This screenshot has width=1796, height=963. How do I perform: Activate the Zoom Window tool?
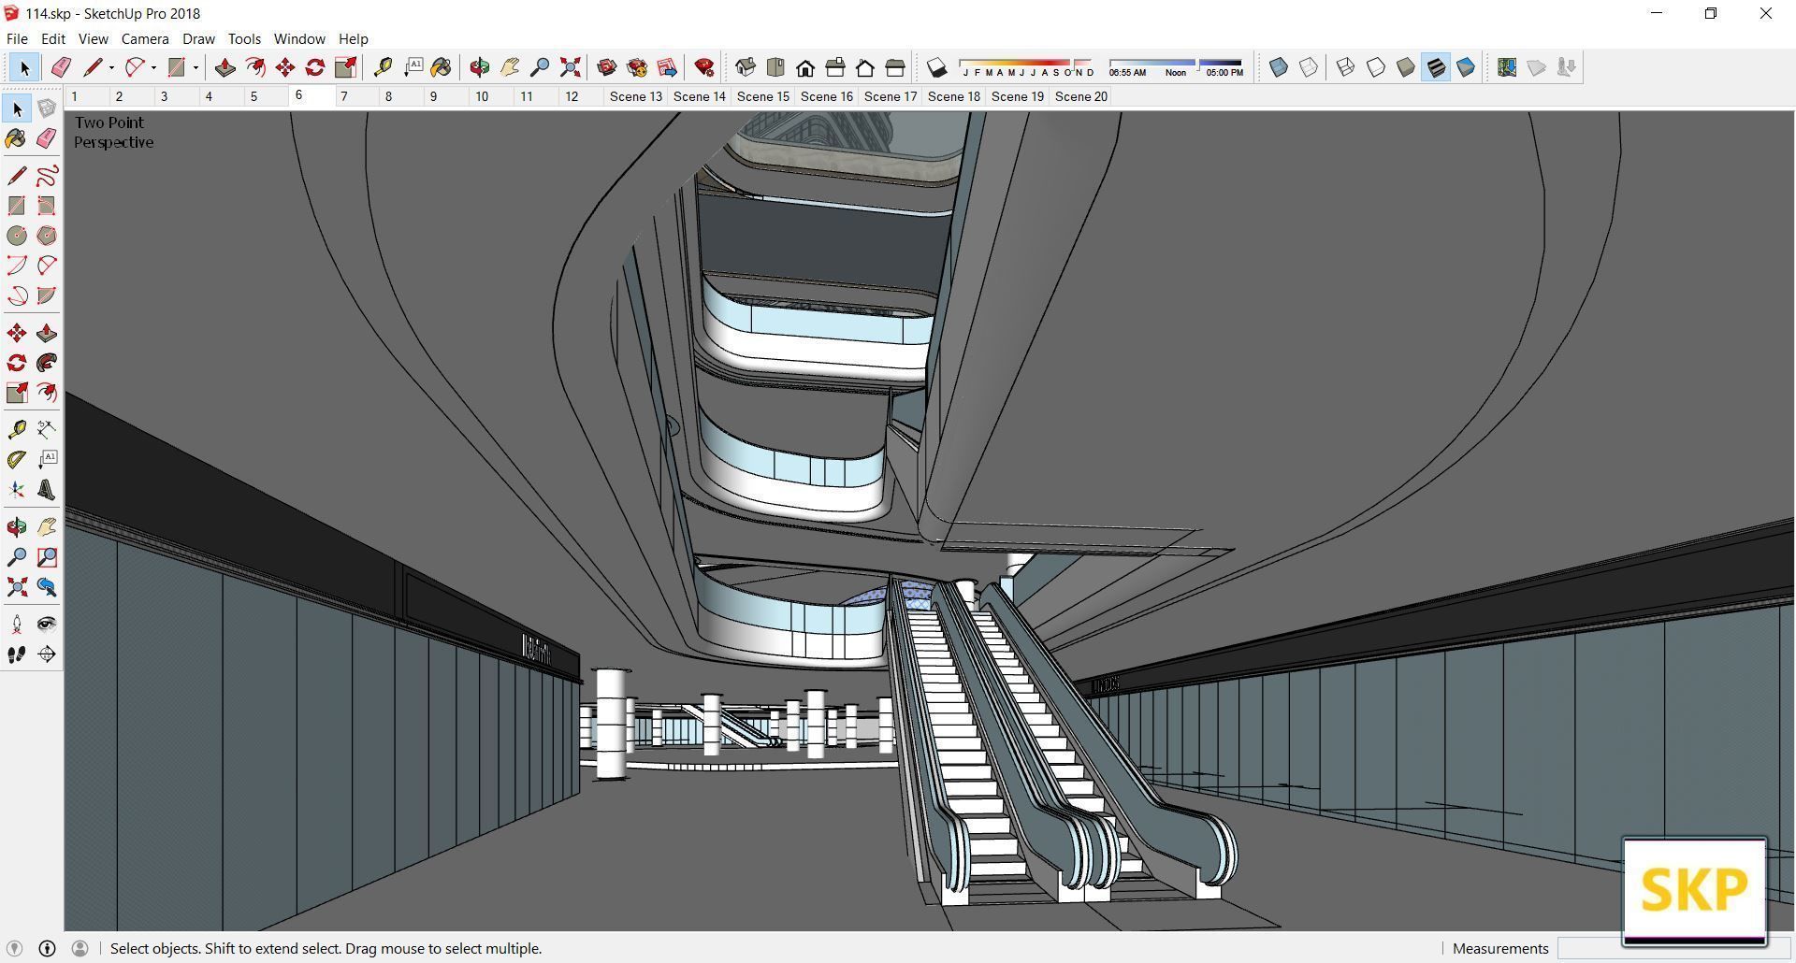coord(47,557)
